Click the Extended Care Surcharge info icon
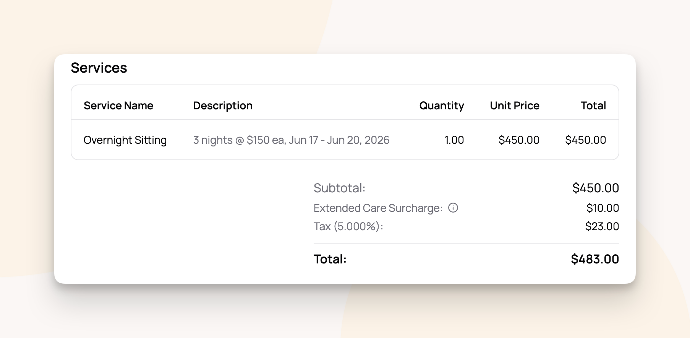Viewport: 690px width, 338px height. tap(453, 208)
